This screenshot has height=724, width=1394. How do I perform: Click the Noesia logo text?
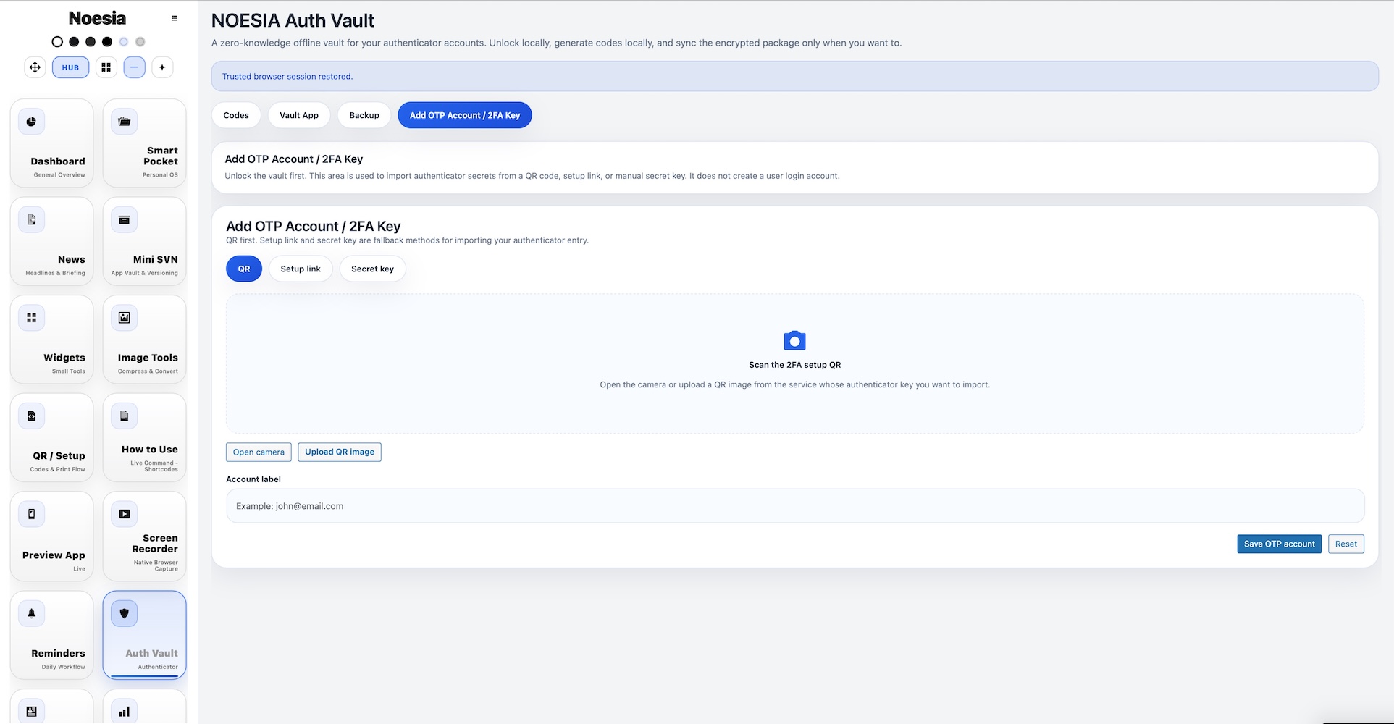[x=97, y=18]
